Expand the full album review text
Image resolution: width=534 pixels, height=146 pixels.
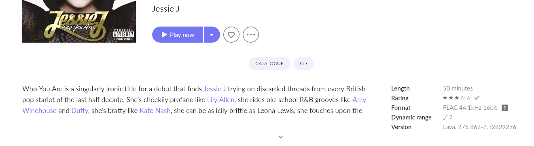coord(281,137)
